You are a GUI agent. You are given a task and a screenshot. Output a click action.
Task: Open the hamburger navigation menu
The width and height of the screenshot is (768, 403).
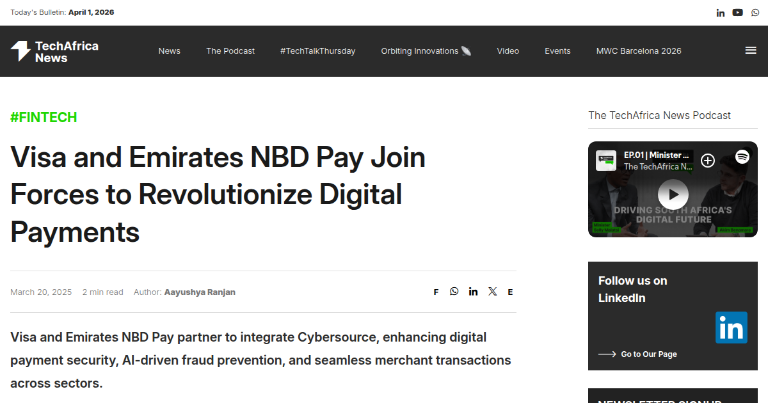[750, 50]
